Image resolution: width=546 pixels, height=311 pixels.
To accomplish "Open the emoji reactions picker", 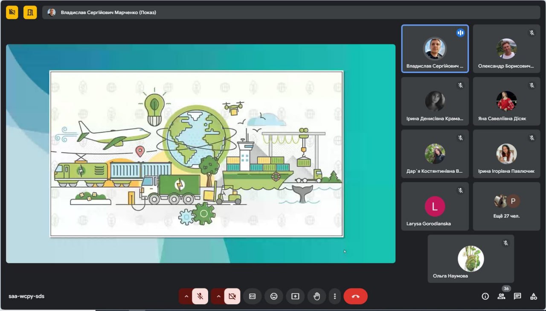I will [274, 296].
